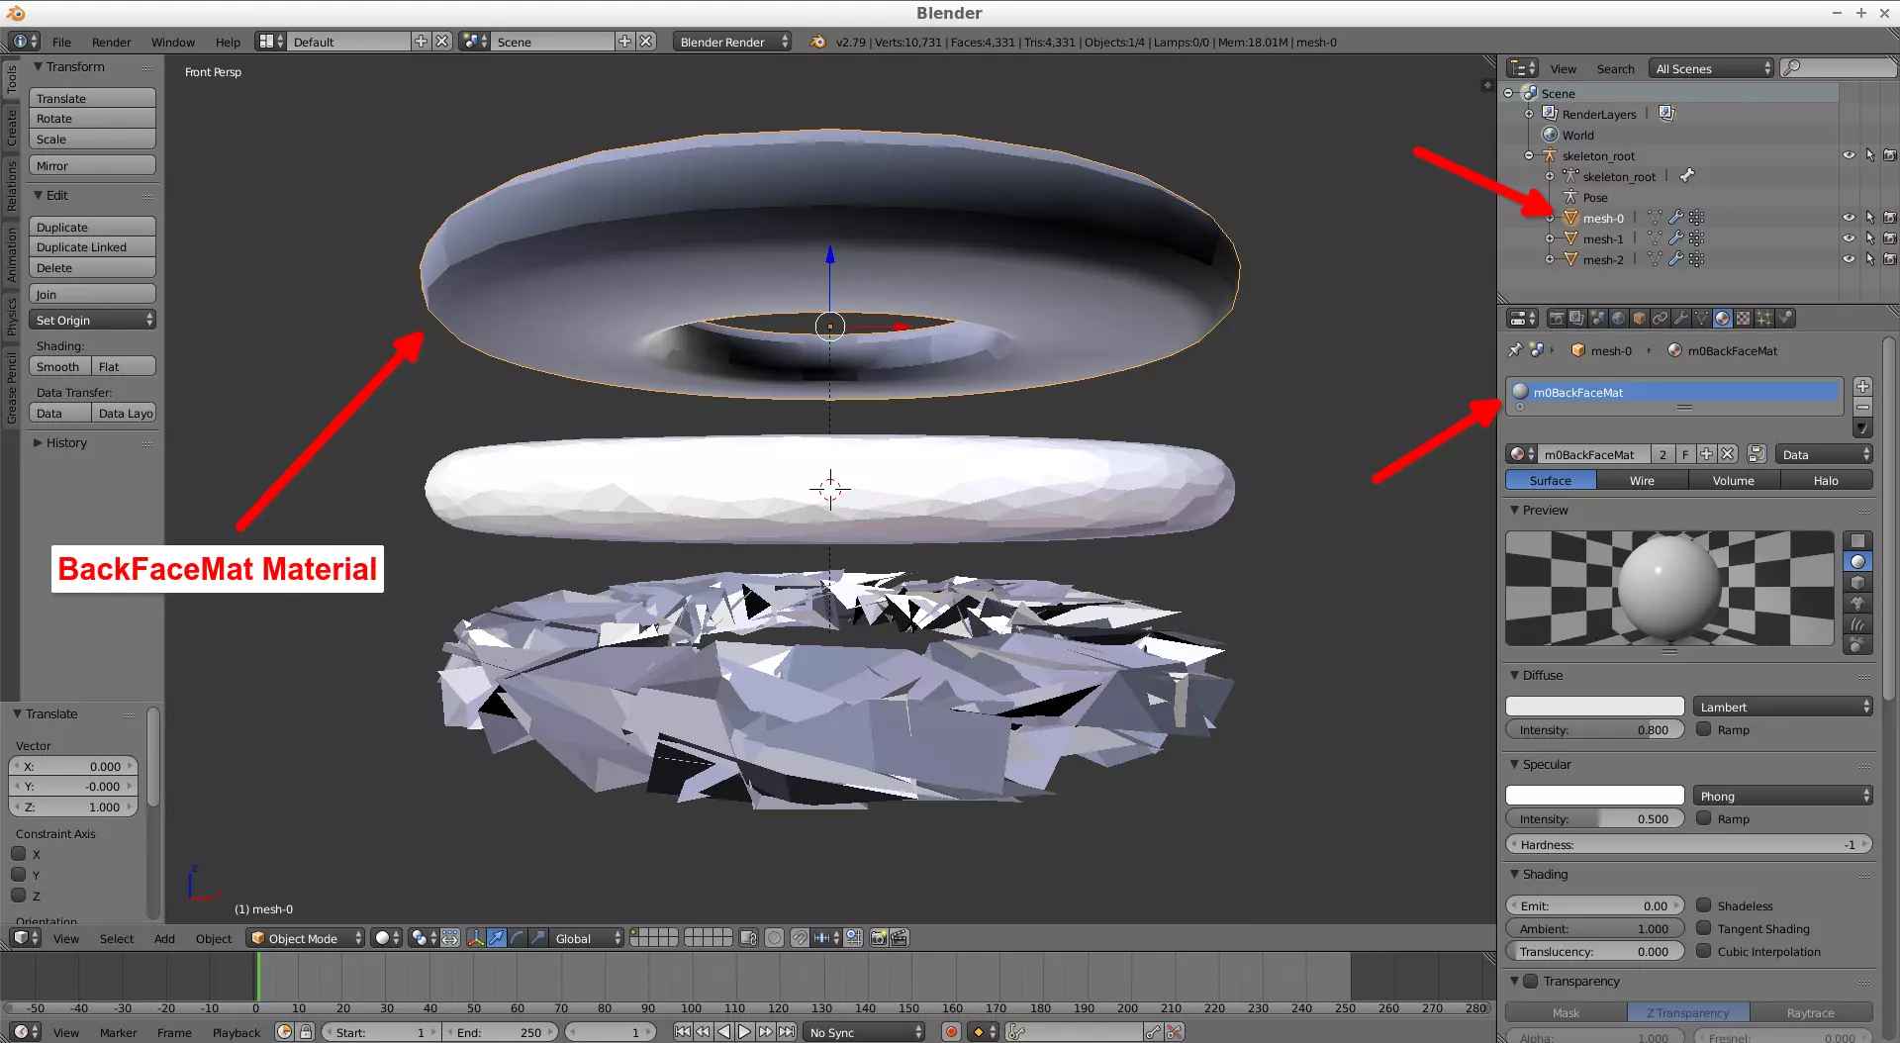This screenshot has width=1900, height=1043.
Task: Open the Render menu
Action: click(111, 42)
